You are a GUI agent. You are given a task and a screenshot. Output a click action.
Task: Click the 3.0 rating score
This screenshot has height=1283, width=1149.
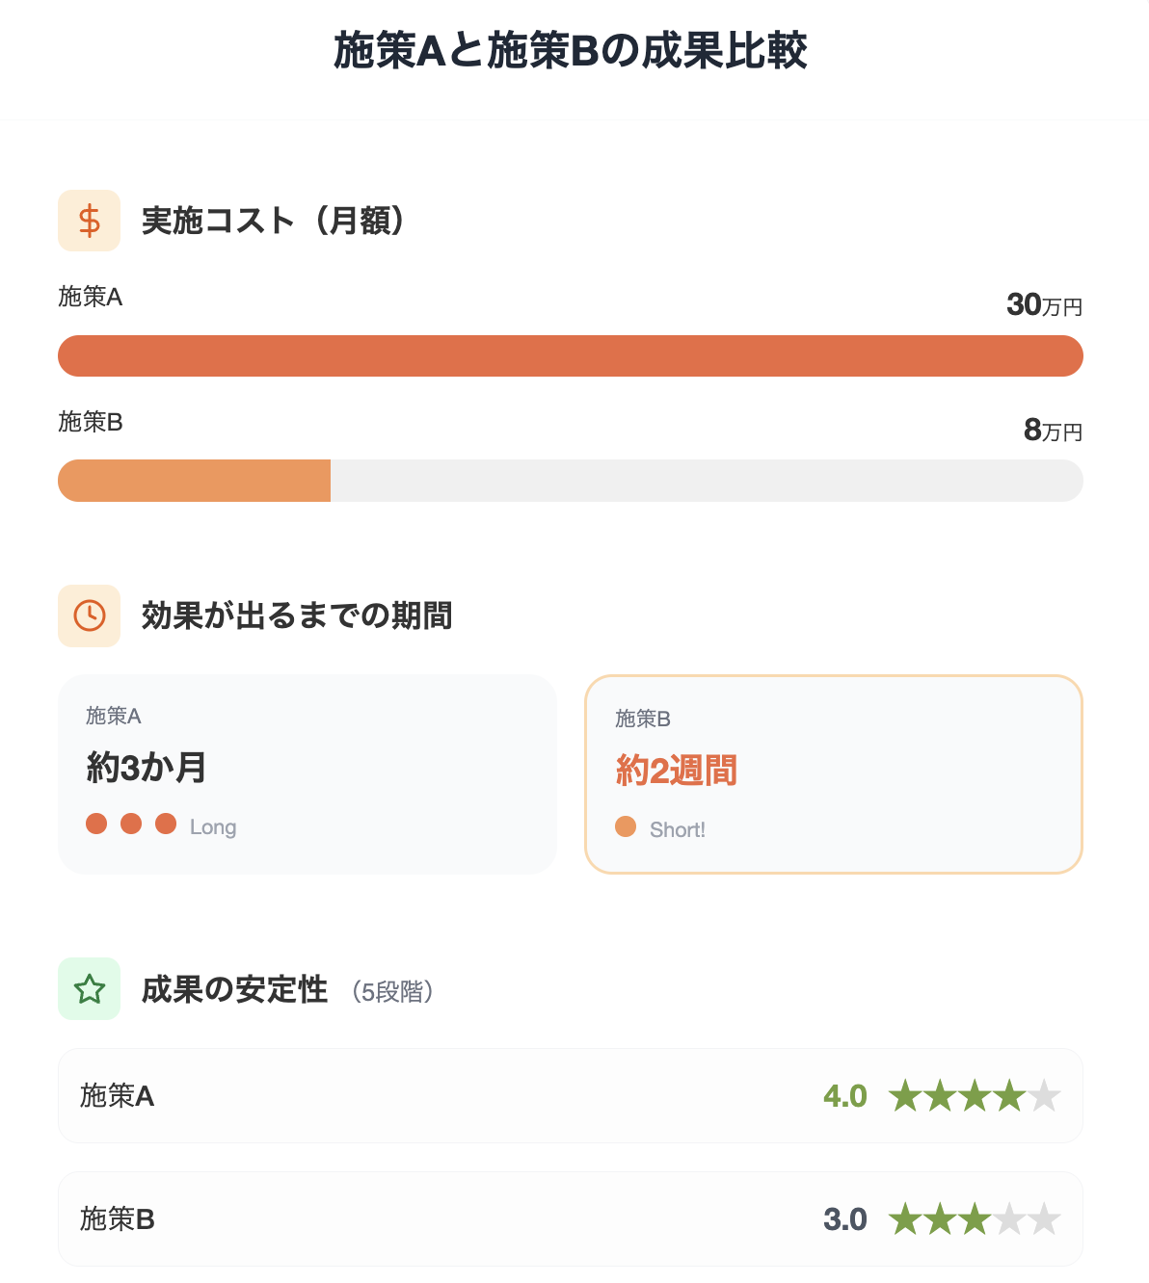(845, 1219)
